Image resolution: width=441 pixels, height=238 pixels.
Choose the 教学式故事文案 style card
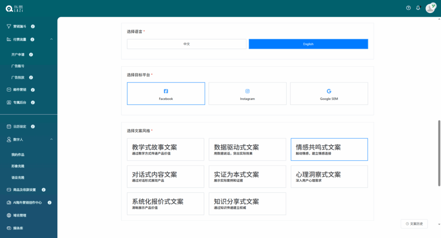point(165,150)
